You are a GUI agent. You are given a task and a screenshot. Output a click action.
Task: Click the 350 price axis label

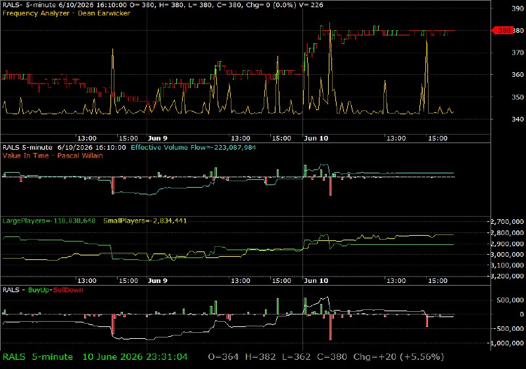pos(517,97)
